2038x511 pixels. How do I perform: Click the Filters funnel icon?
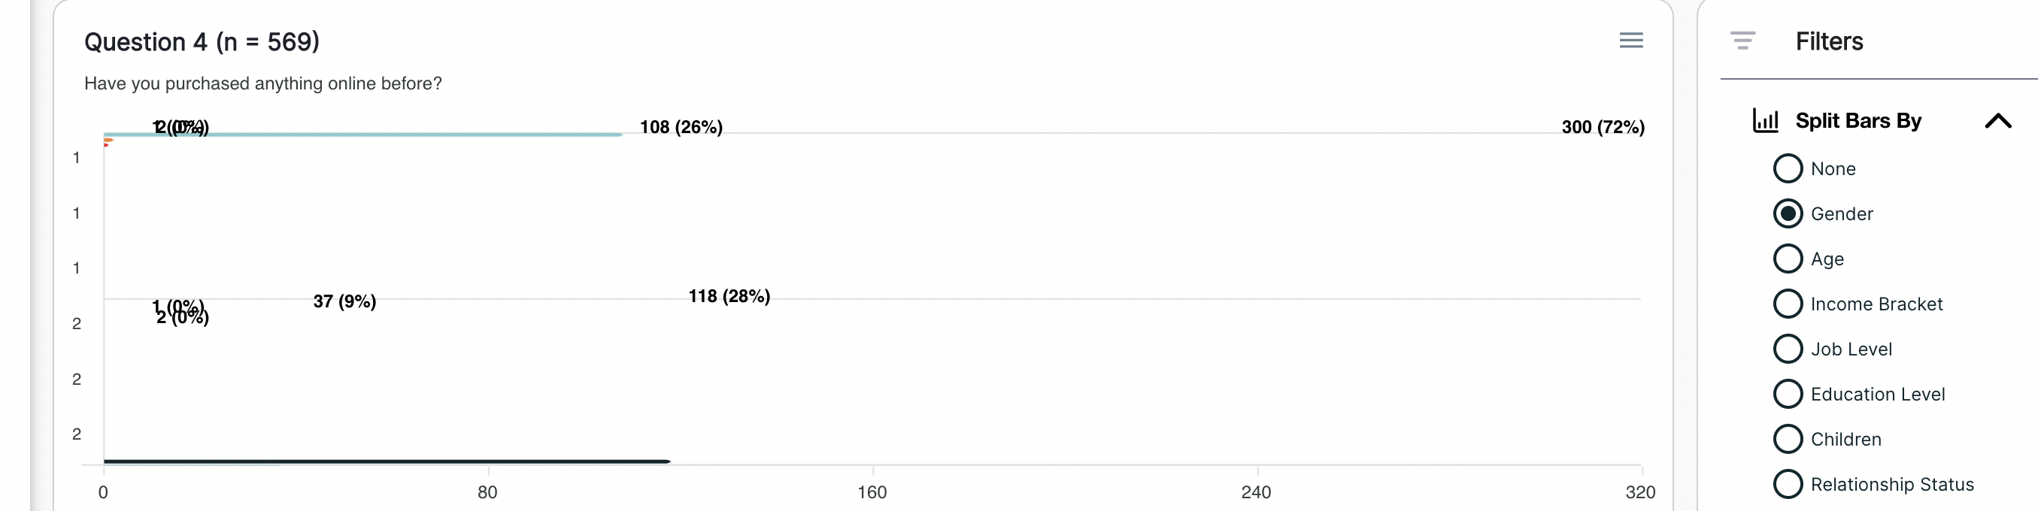click(x=1742, y=41)
